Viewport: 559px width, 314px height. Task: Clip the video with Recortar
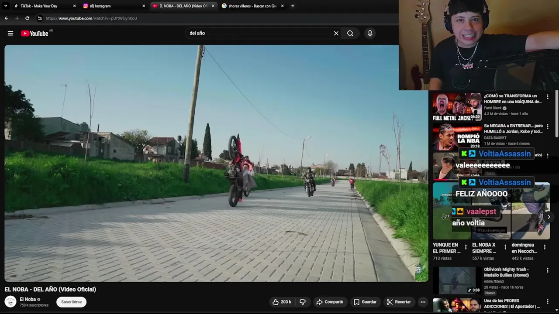pyautogui.click(x=399, y=302)
